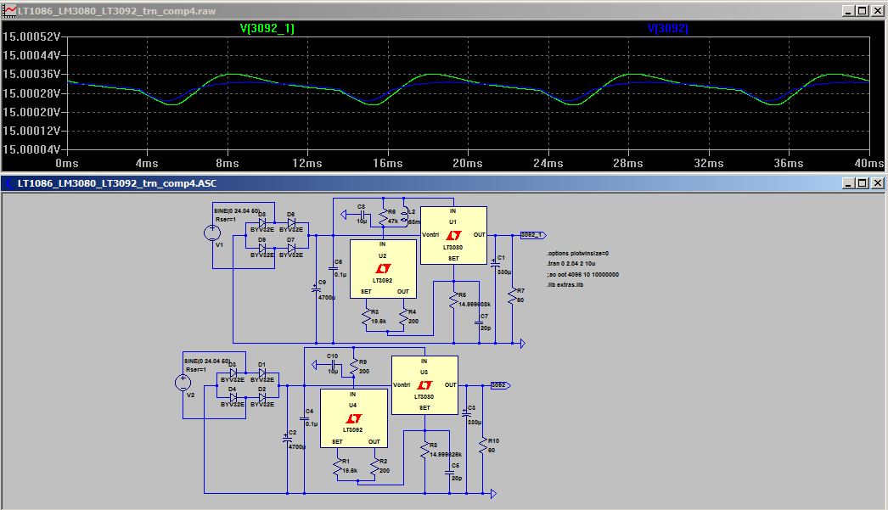Select the U4 LT3092 current source symbol
This screenshot has width=888, height=510.
tap(354, 419)
